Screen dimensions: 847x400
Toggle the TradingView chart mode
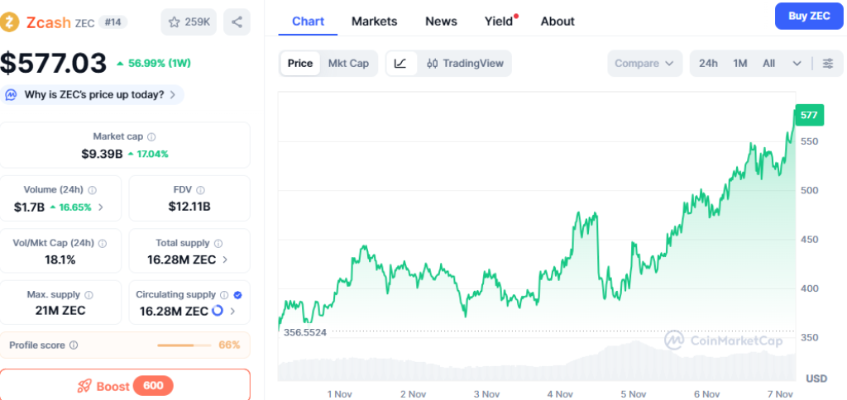(465, 64)
